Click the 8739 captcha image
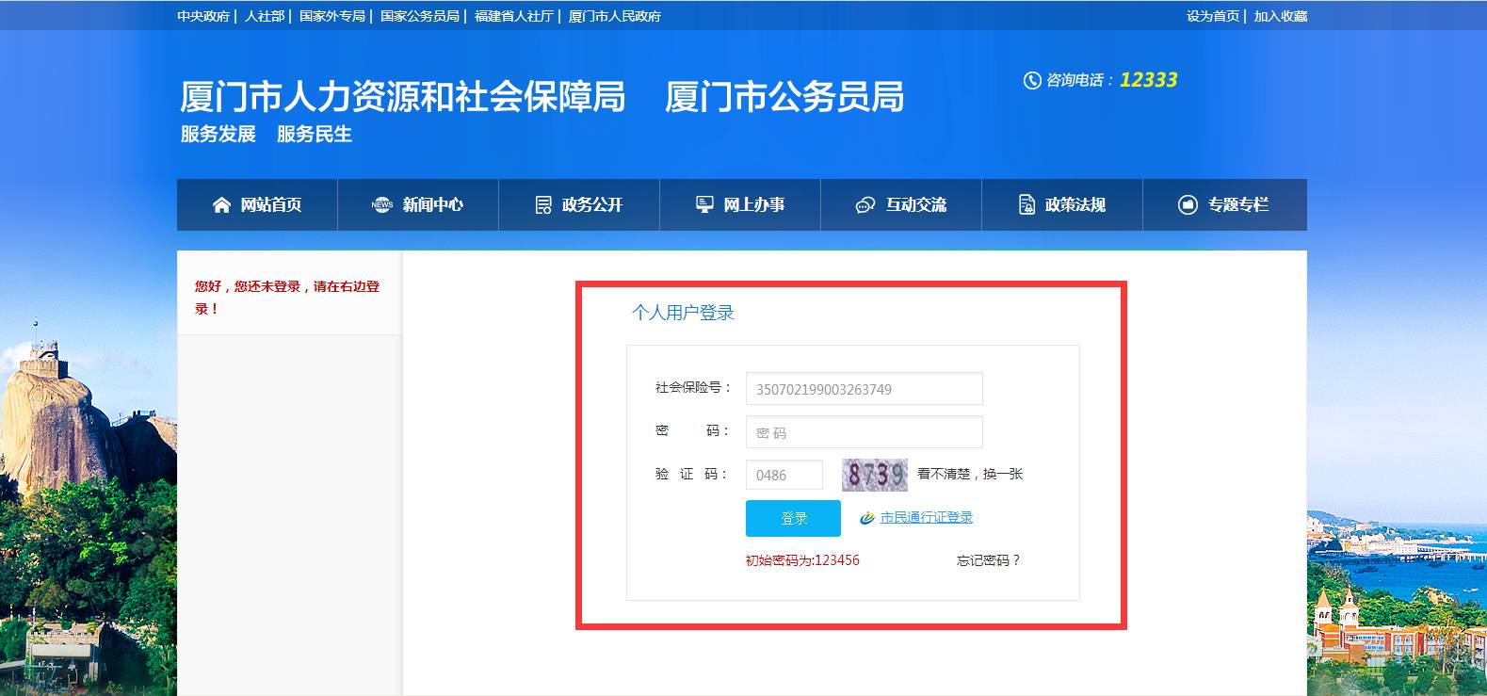This screenshot has height=696, width=1487. pyautogui.click(x=875, y=475)
